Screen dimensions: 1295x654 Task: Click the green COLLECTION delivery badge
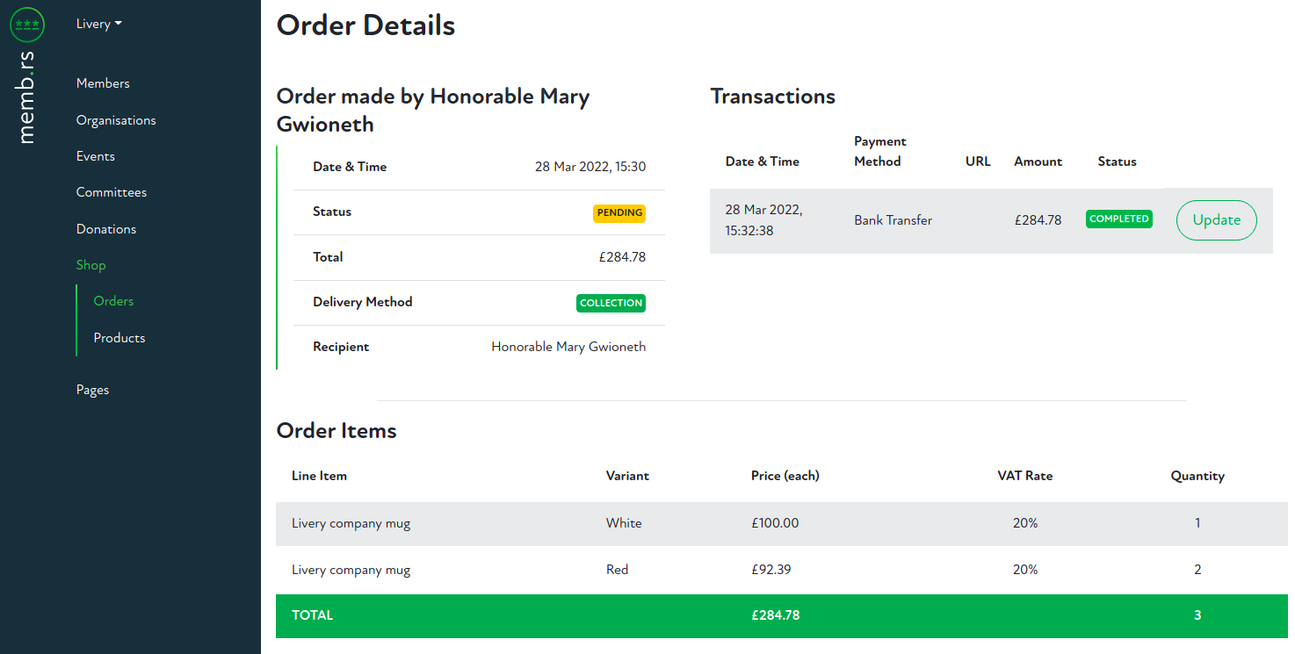tap(611, 303)
